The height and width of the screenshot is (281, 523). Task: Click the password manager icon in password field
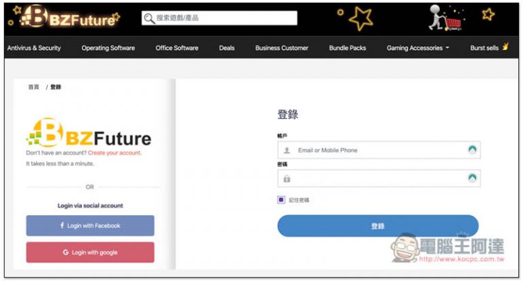pos(472,179)
